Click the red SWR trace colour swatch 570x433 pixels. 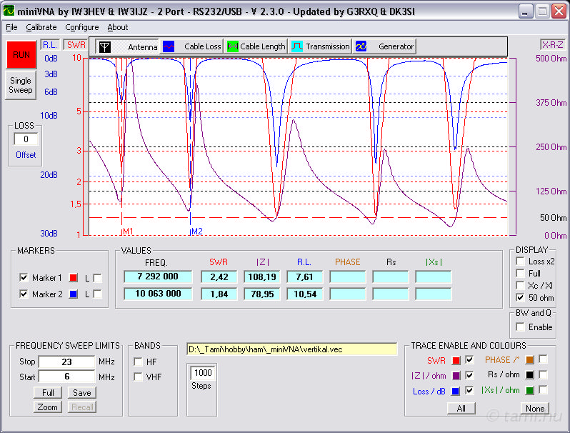tap(456, 360)
